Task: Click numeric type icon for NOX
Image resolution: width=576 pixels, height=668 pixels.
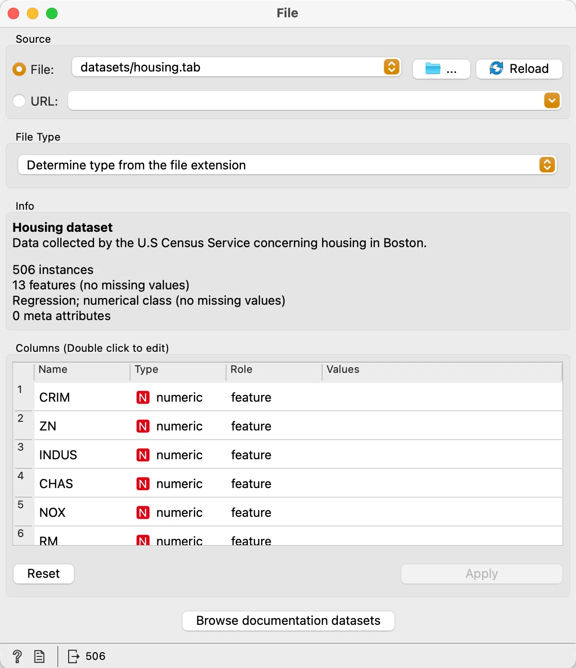Action: pyautogui.click(x=143, y=513)
